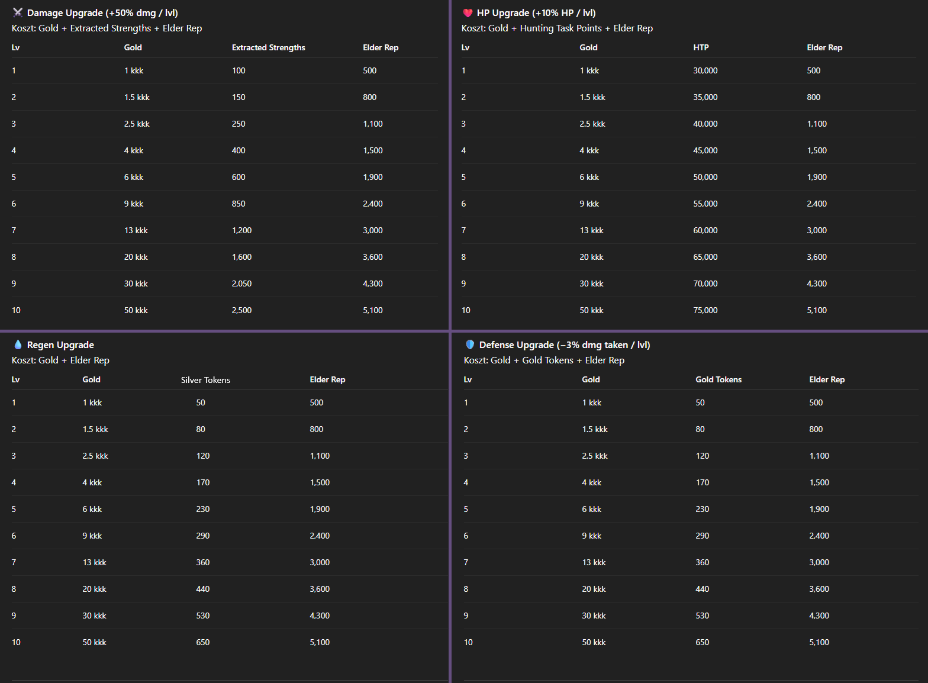The image size is (928, 683).
Task: Click the 75,000 HTP value
Action: click(705, 310)
